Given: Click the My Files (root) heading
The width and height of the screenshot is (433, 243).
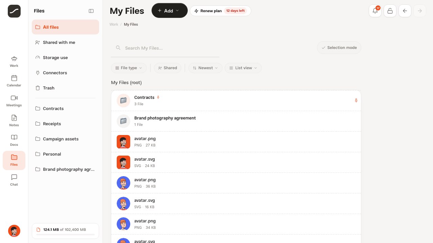Looking at the screenshot, I should click(x=126, y=82).
